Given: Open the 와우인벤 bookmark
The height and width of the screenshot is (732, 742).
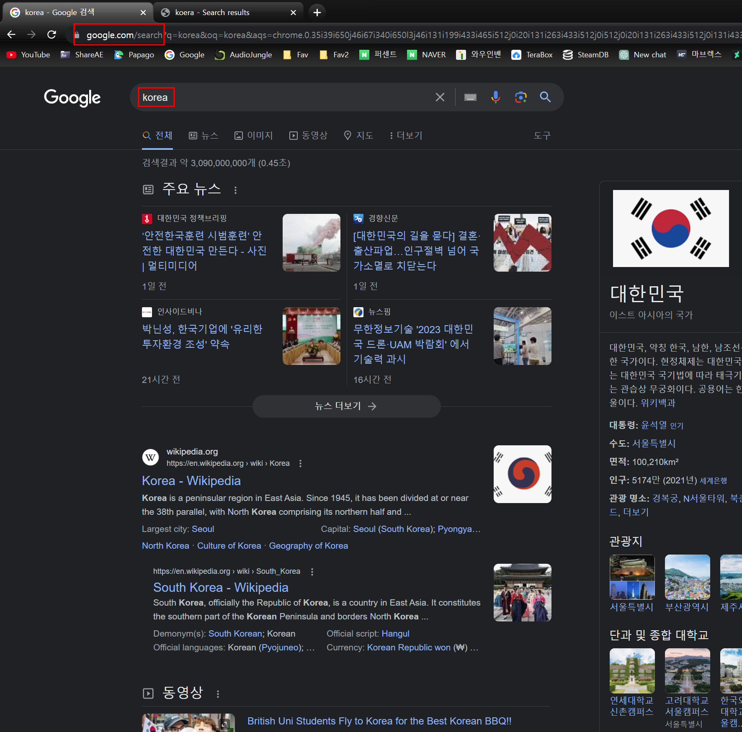Looking at the screenshot, I should point(479,55).
